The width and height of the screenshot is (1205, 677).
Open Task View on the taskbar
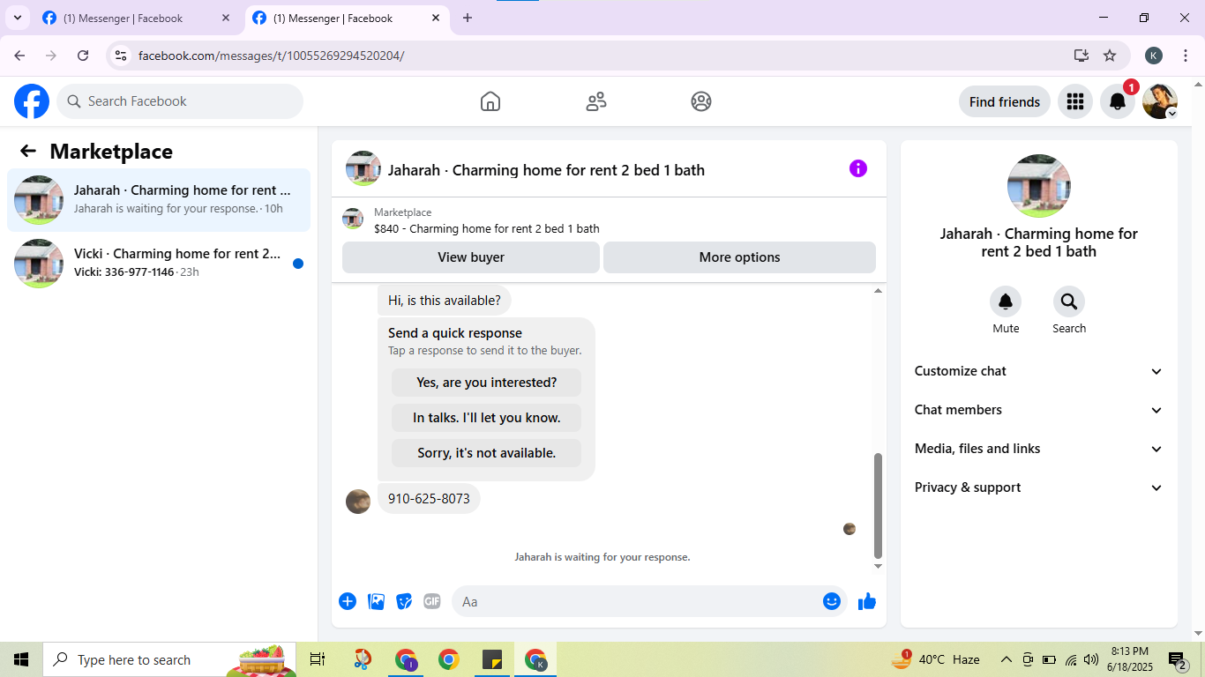coord(318,659)
